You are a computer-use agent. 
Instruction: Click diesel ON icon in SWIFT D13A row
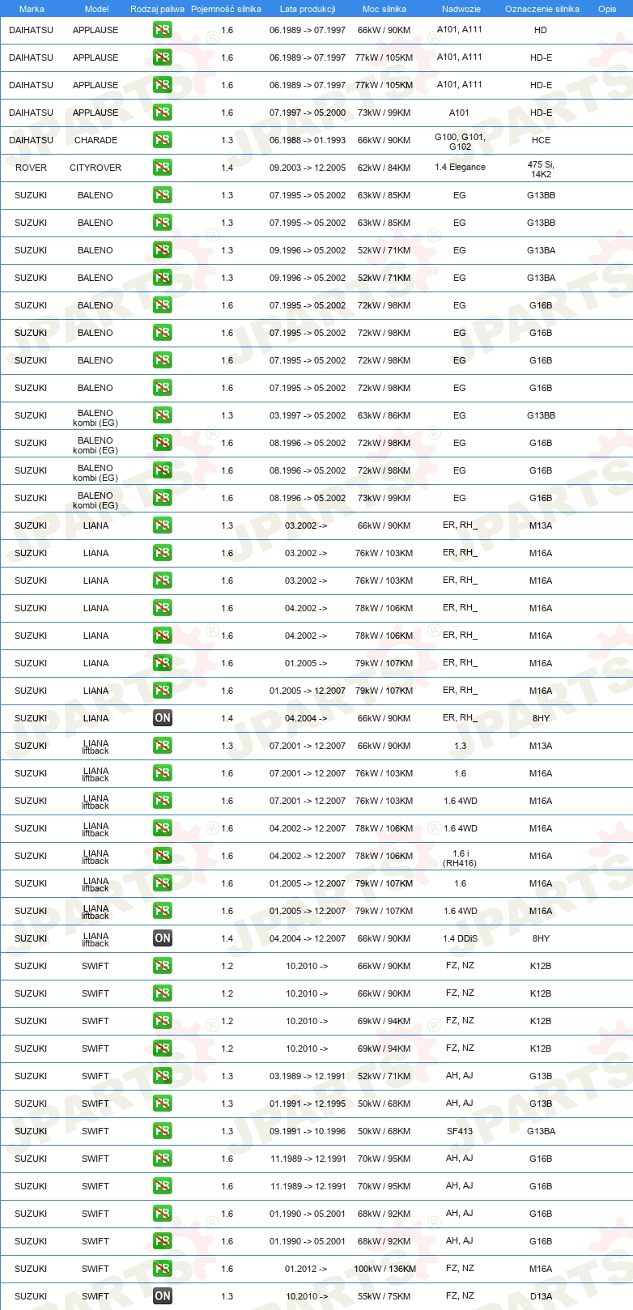click(163, 1296)
